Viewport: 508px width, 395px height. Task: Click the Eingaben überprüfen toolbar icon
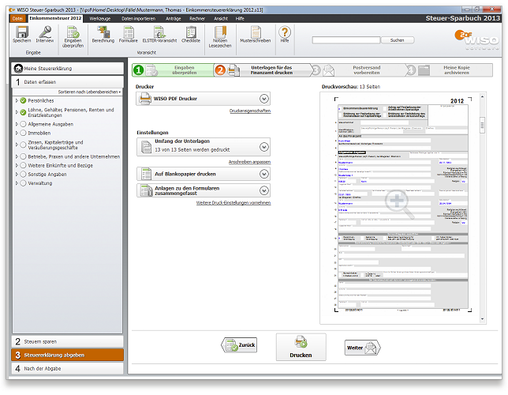click(x=73, y=32)
